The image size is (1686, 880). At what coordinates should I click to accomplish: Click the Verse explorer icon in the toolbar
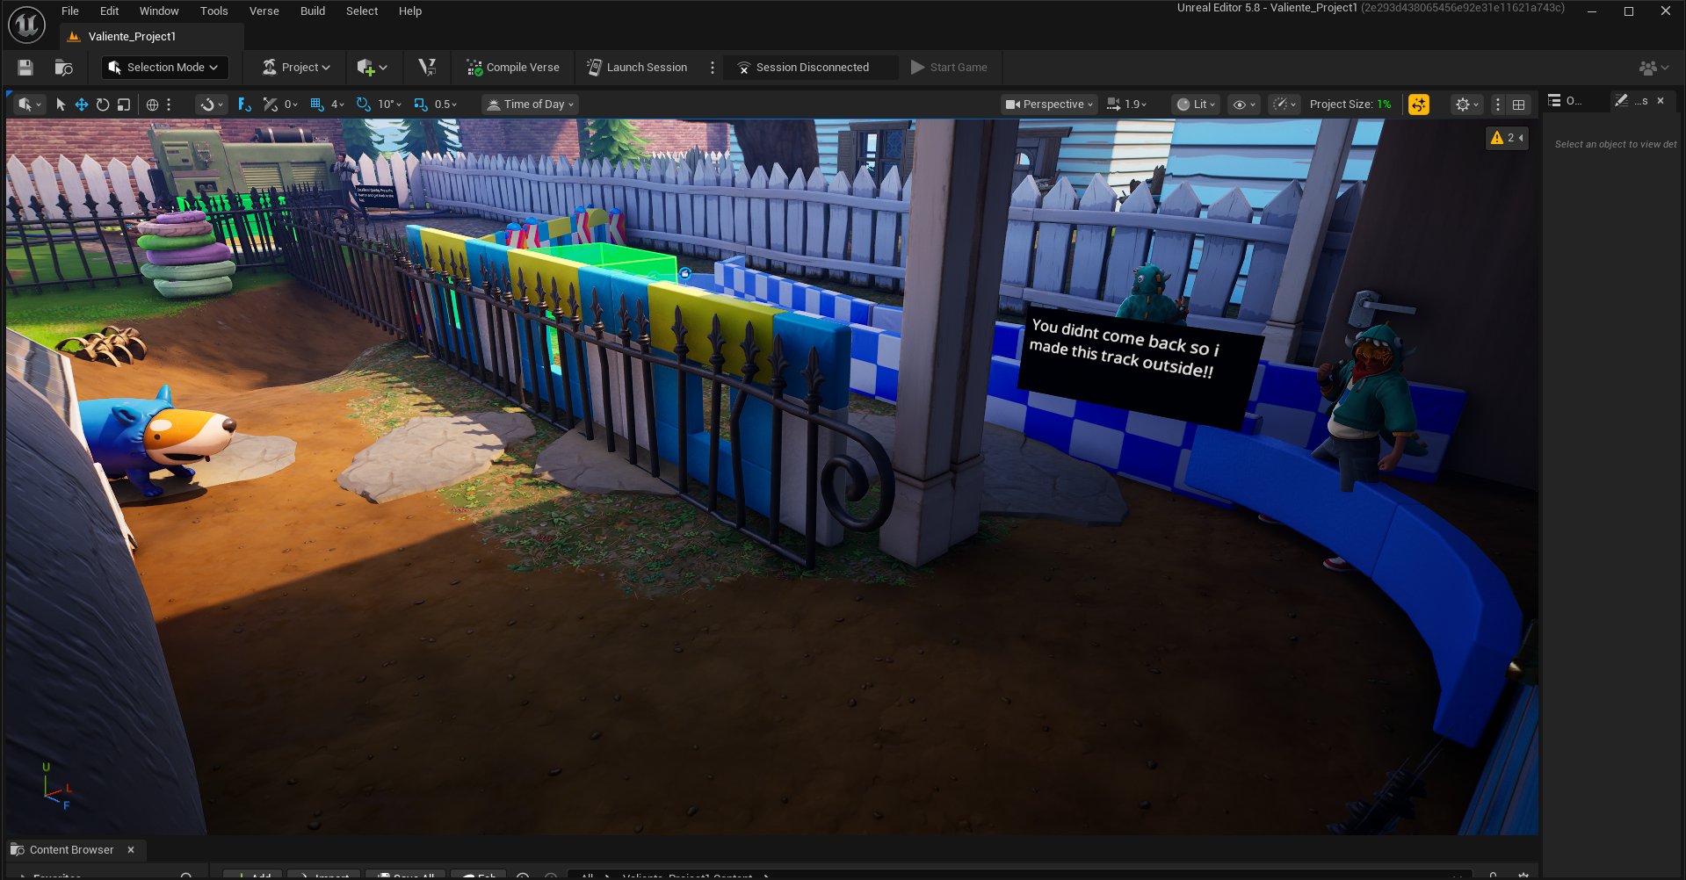point(427,68)
